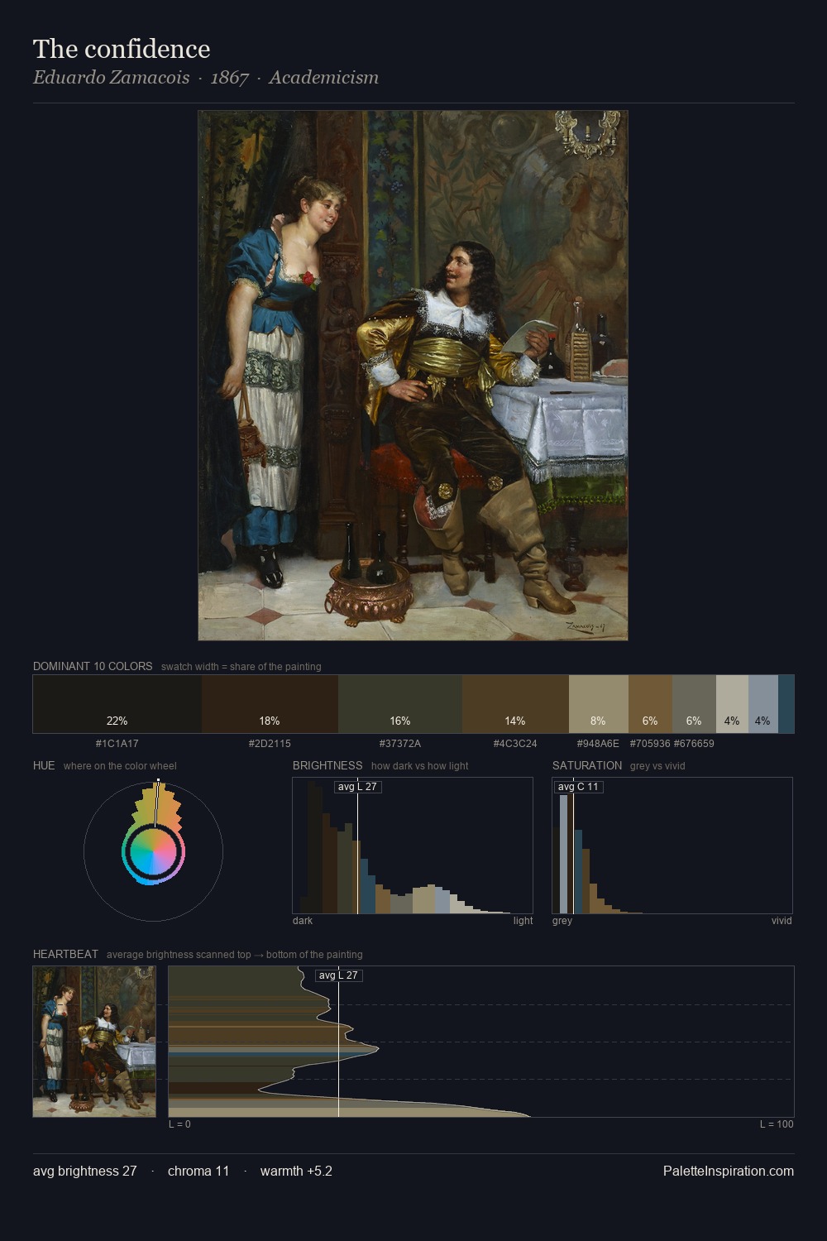
Task: Click the hex code #37372A
Action: click(x=400, y=744)
